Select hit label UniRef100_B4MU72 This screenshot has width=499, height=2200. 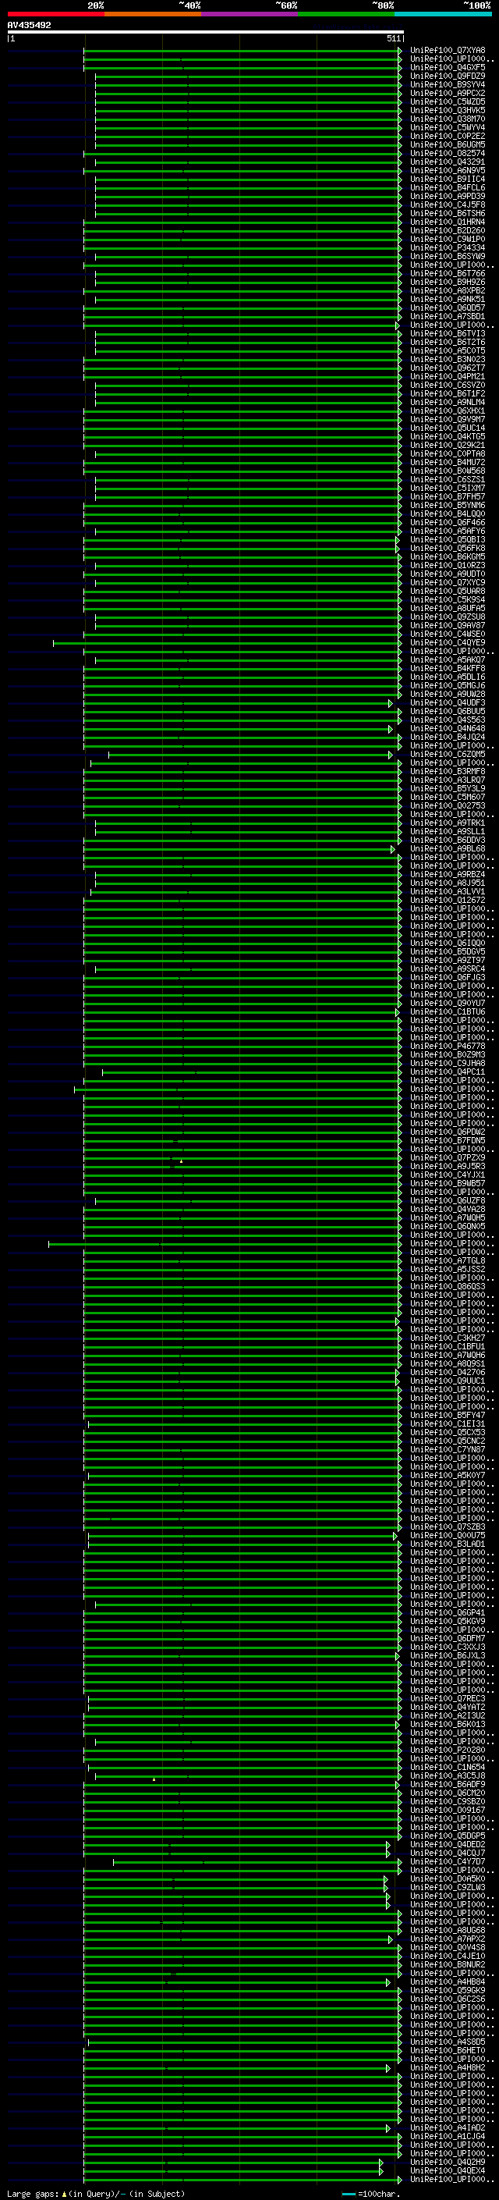pos(448,463)
